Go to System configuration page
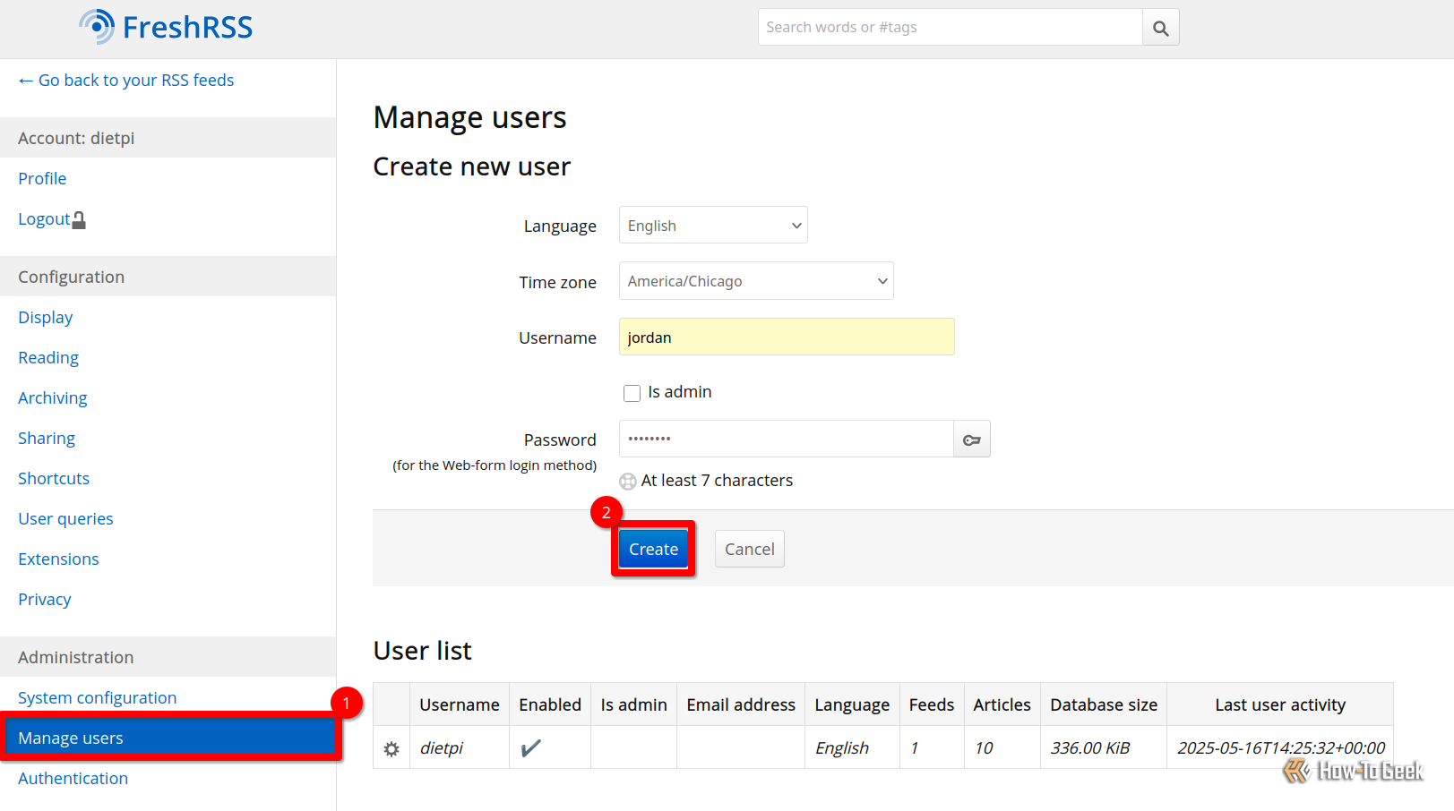Image resolution: width=1454 pixels, height=811 pixels. (97, 698)
